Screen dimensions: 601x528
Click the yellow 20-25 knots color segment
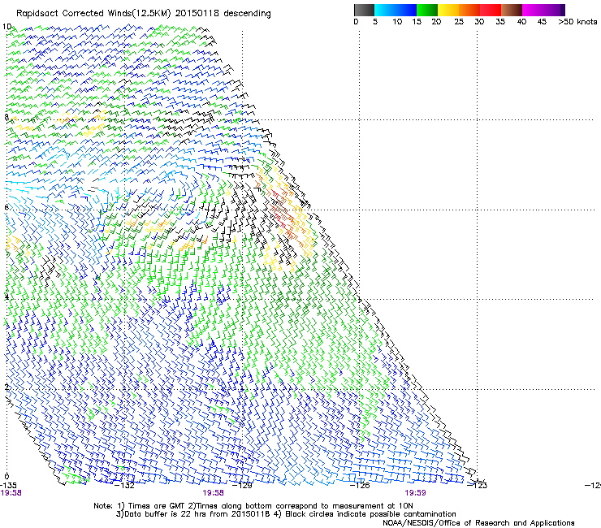click(448, 10)
